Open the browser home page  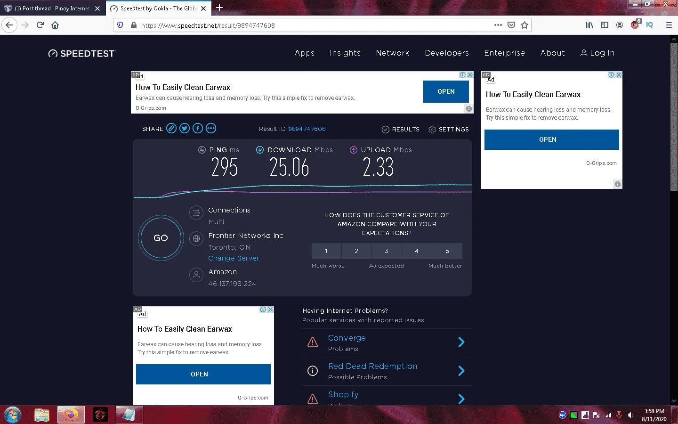click(55, 25)
